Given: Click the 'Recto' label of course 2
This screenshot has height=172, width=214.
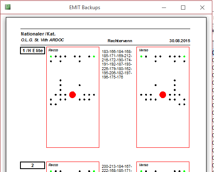Looking at the screenshot, I should click(53, 165).
